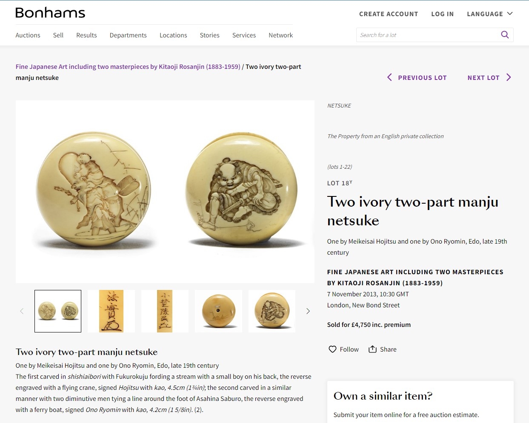Open the Departments menu
The image size is (529, 423).
point(128,35)
